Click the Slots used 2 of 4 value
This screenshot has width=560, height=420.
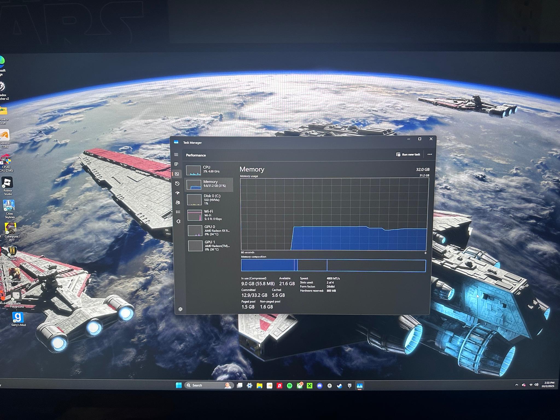point(330,282)
